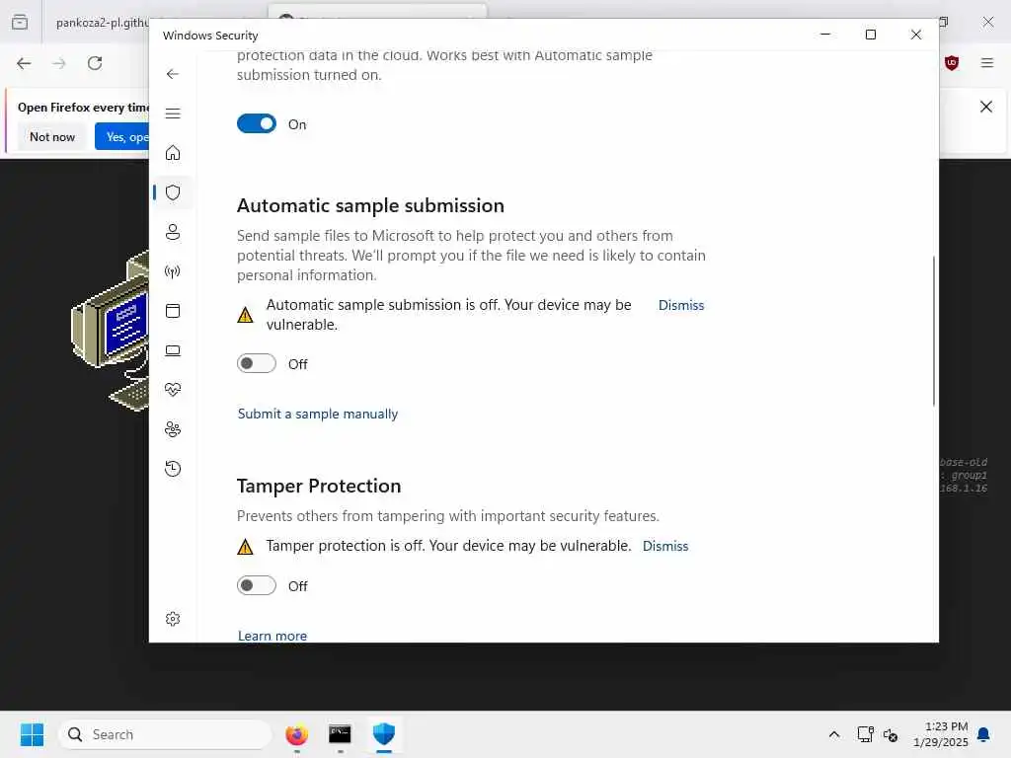Click the network status tray icon

pos(865,734)
